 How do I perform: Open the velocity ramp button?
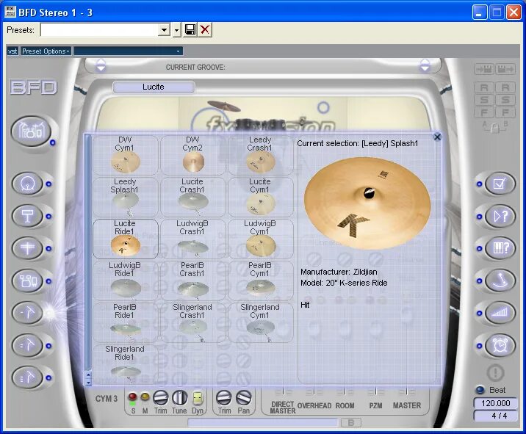(500, 313)
